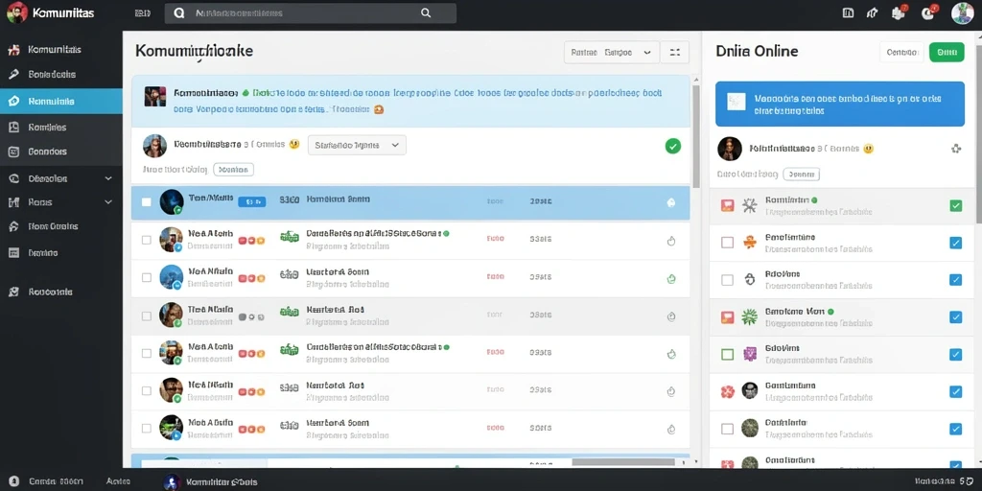The height and width of the screenshot is (491, 982).
Task: Open the user profile avatar at top right
Action: [963, 12]
